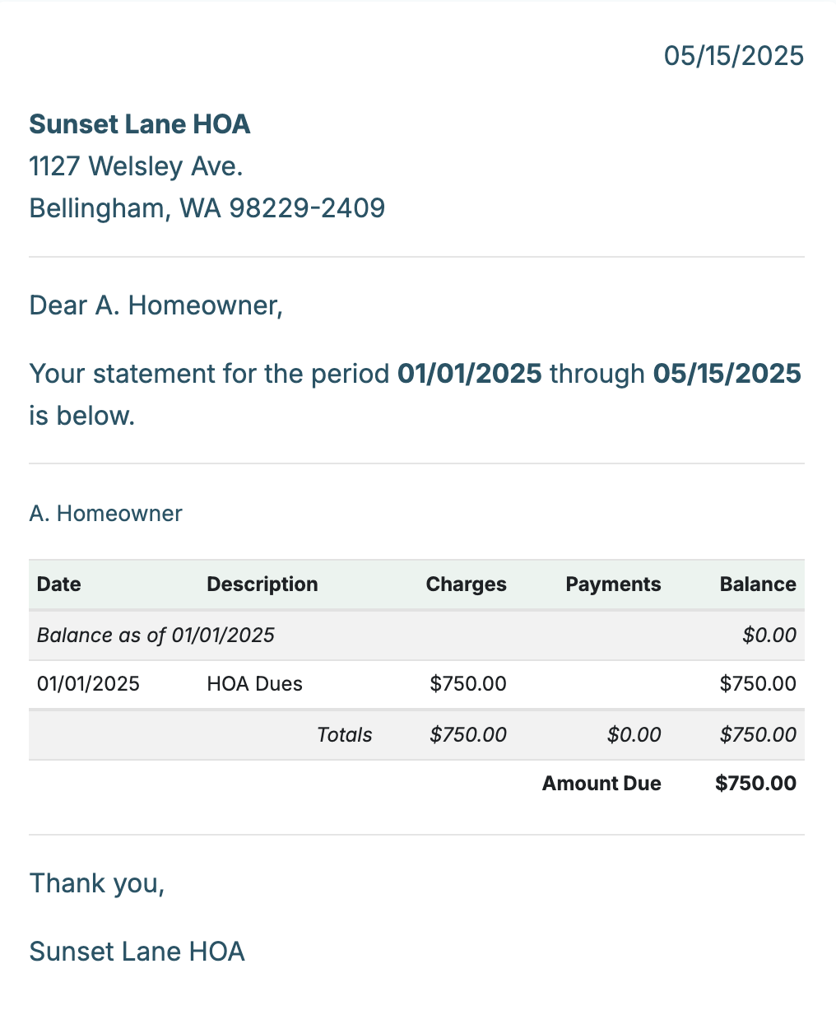Image resolution: width=836 pixels, height=1029 pixels.
Task: Click the Date column header
Action: [59, 584]
